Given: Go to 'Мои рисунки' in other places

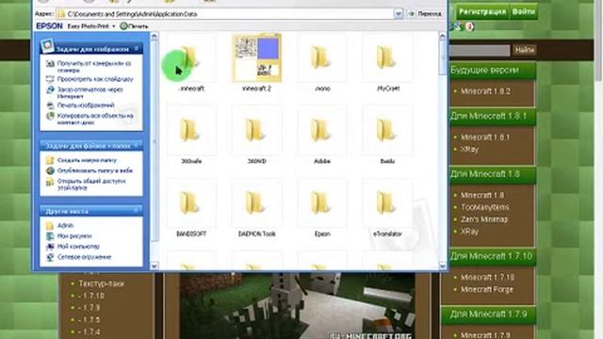Looking at the screenshot, I should click(74, 236).
